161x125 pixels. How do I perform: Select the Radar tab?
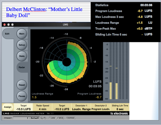(22, 67)
